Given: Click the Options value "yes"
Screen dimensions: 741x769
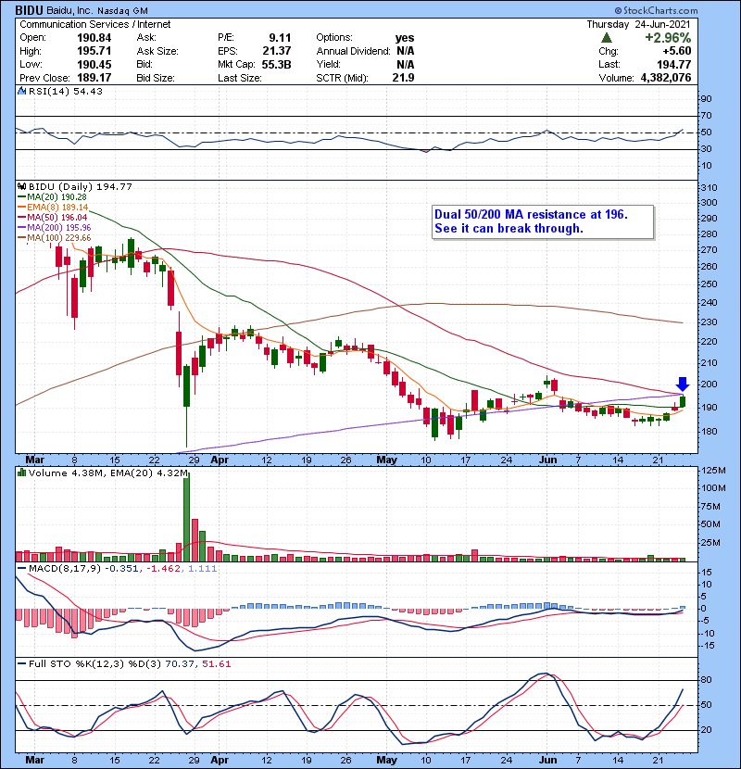Looking at the screenshot, I should click(x=405, y=38).
